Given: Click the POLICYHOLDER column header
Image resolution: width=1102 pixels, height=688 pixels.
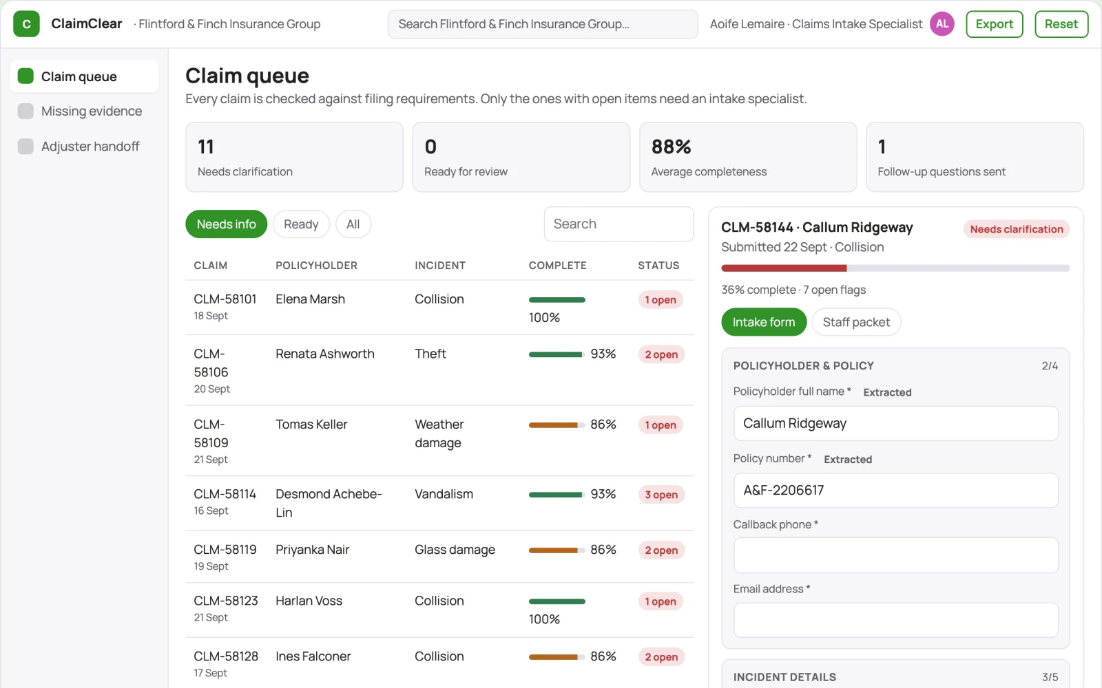Looking at the screenshot, I should [x=316, y=266].
